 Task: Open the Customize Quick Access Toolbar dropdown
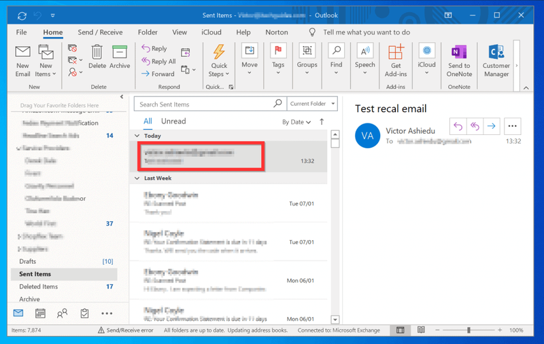(x=53, y=16)
